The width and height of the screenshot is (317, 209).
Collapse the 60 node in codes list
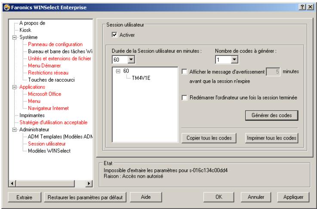pos(118,71)
